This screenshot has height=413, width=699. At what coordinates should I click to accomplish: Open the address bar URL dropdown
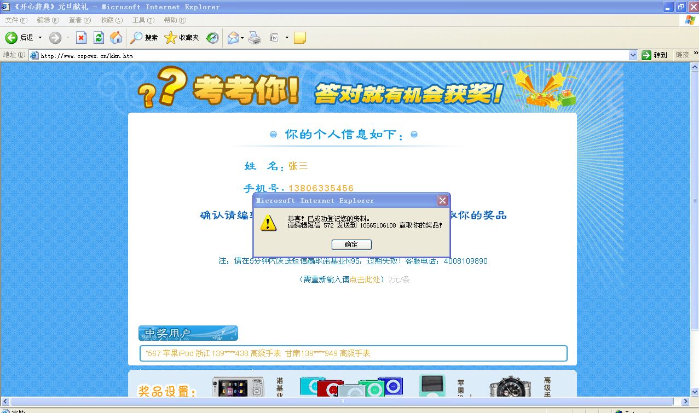633,55
